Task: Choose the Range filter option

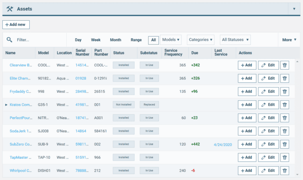Action: coord(136,40)
